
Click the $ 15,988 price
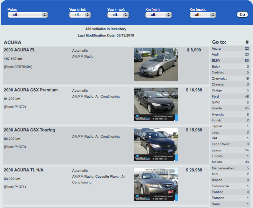pos(194,130)
